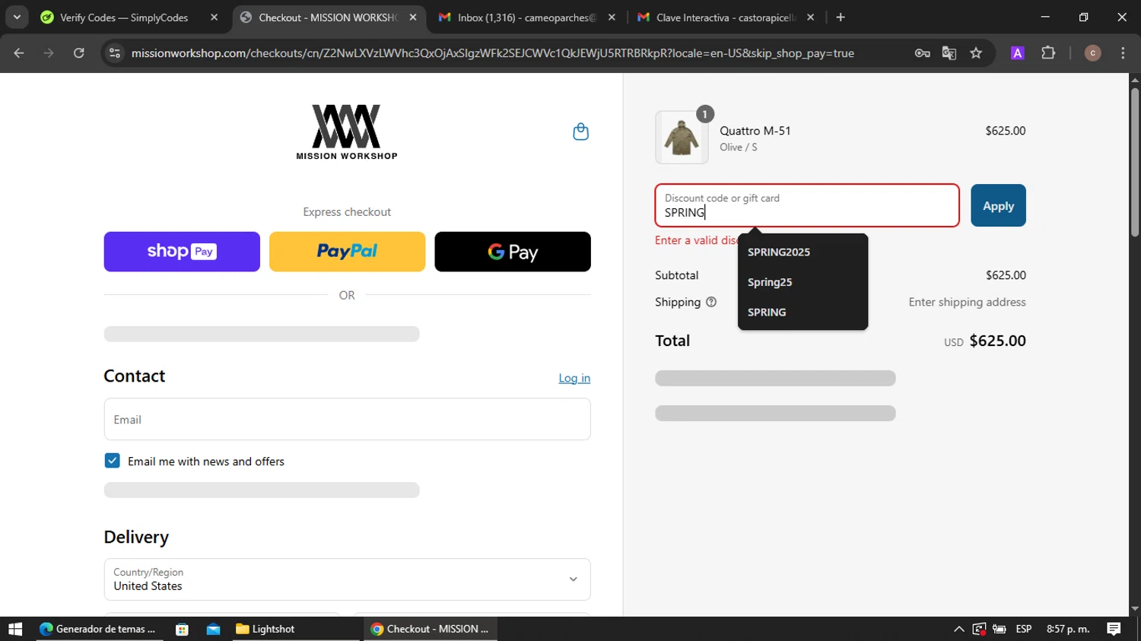Image resolution: width=1141 pixels, height=641 pixels.
Task: Close the Clave Interactiva tab
Action: coord(810,17)
